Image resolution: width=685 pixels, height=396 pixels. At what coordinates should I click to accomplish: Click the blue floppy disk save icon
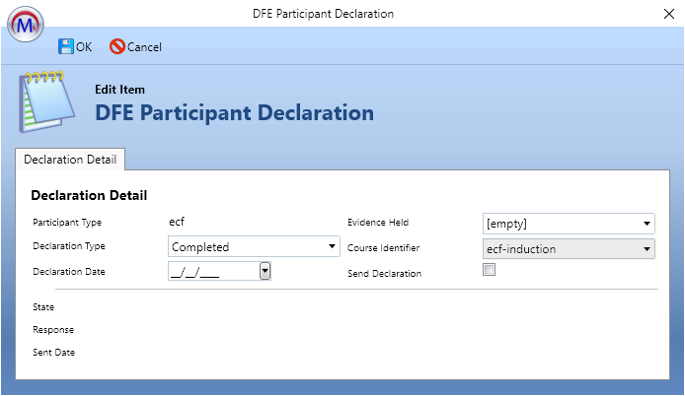(x=66, y=46)
